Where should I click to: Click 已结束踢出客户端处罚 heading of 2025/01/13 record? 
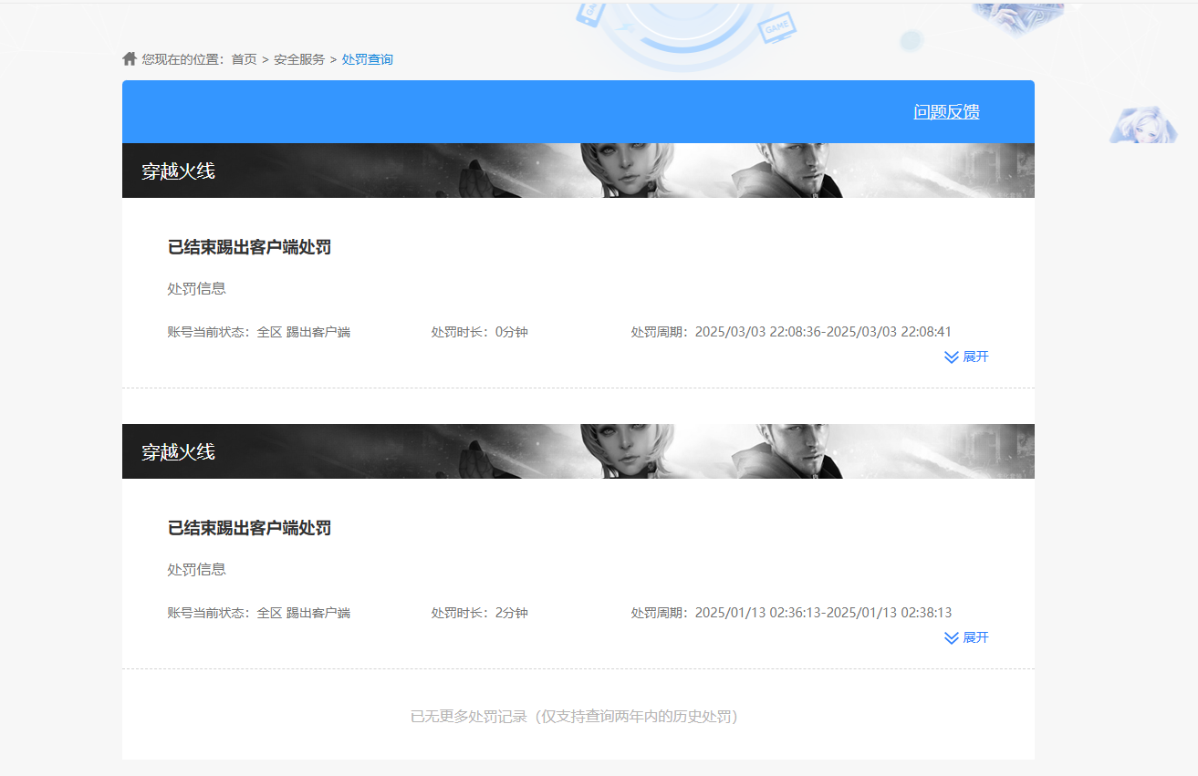click(249, 528)
